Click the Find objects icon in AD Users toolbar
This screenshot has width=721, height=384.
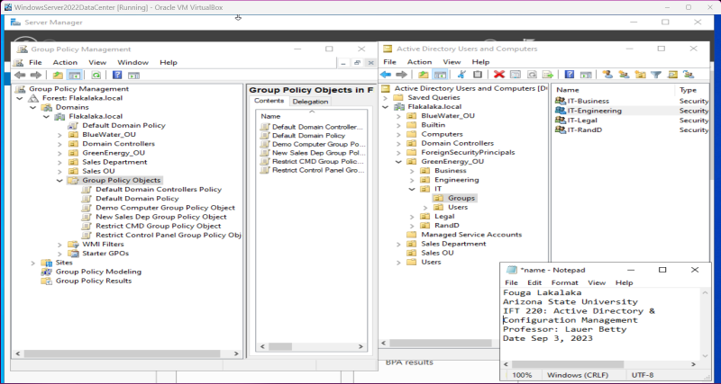(672, 75)
